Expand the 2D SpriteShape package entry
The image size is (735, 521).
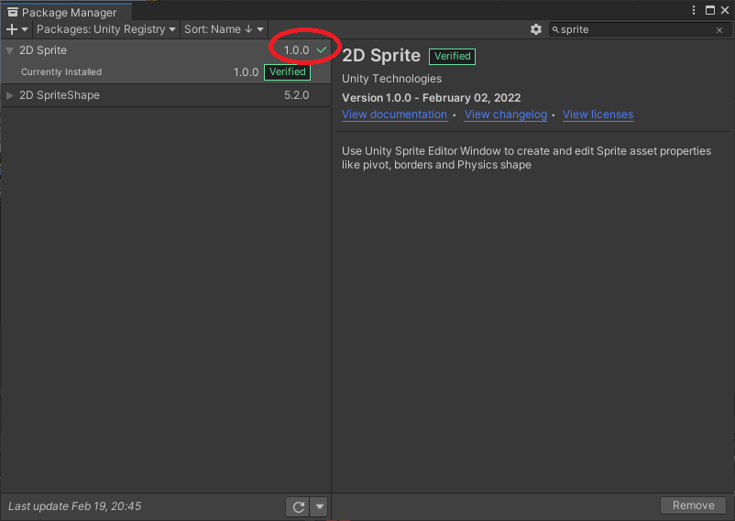click(x=9, y=95)
